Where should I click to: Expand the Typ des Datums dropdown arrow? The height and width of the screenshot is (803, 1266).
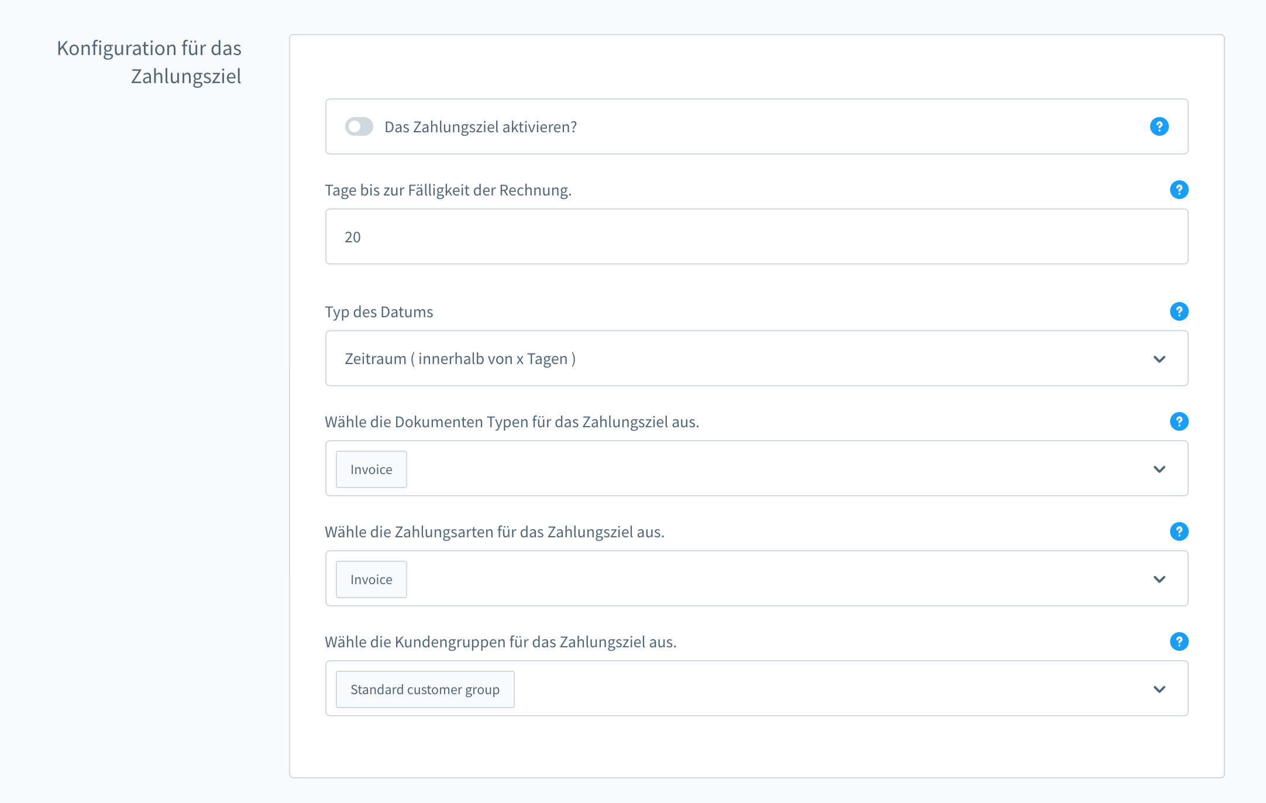coord(1159,359)
